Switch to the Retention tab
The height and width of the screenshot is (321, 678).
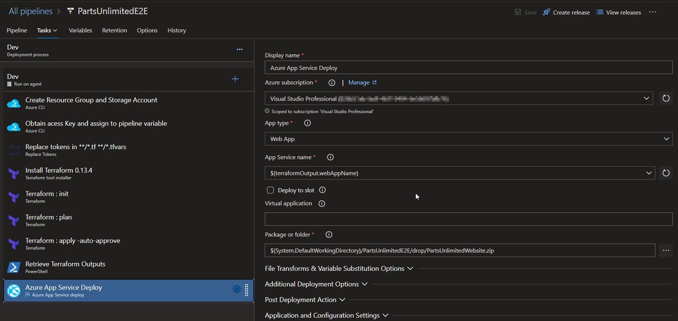(x=114, y=31)
